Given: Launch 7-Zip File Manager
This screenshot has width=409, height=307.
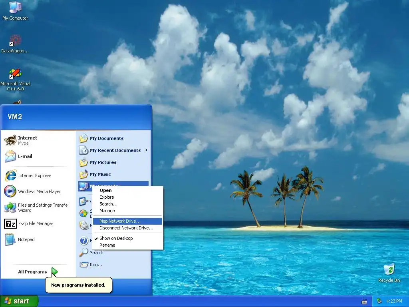Looking at the screenshot, I should [x=38, y=224].
